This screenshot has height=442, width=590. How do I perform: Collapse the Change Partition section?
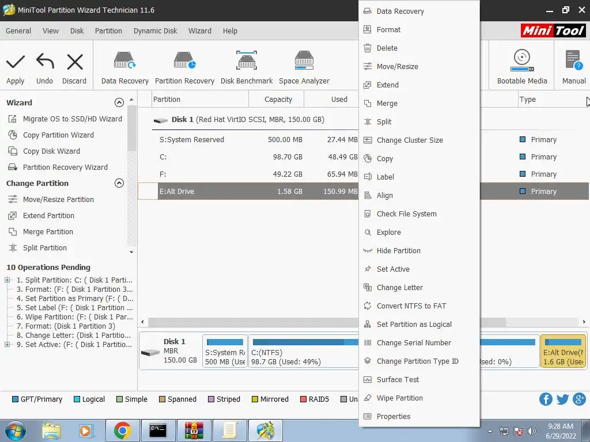pos(119,183)
